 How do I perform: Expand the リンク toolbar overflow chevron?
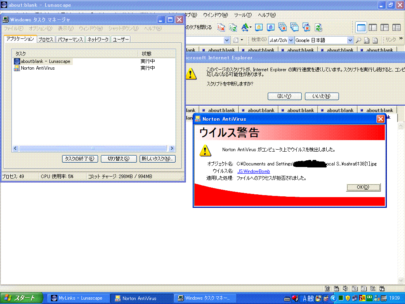[x=401, y=38]
